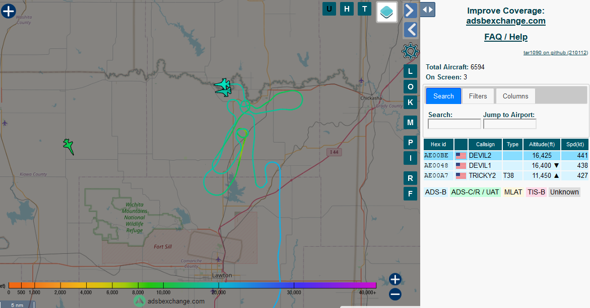The width and height of the screenshot is (590, 308).
Task: Click the altitude value 16,425
Action: tap(542, 155)
